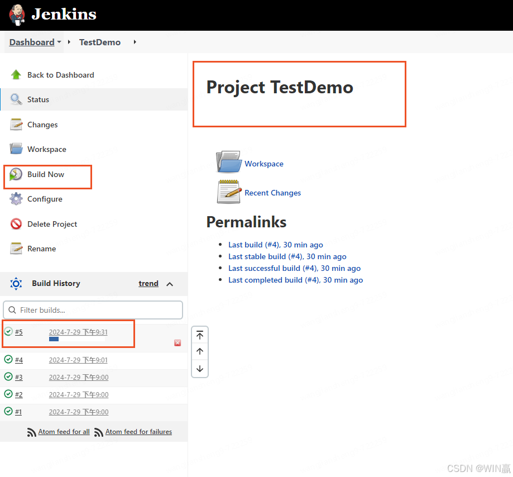Choose Rename in sidebar
This screenshot has height=477, width=513.
tap(41, 249)
